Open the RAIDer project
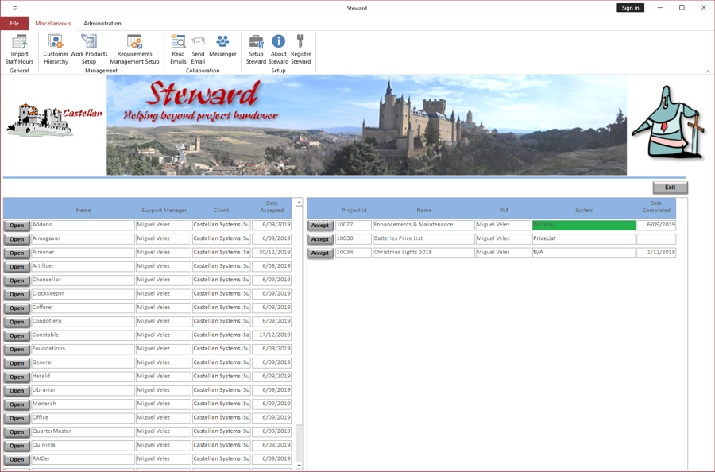The height and width of the screenshot is (472, 715). (17, 459)
